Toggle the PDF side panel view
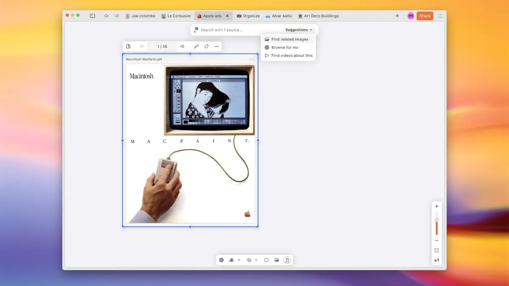Viewport: 509px width, 286px height. coord(128,47)
